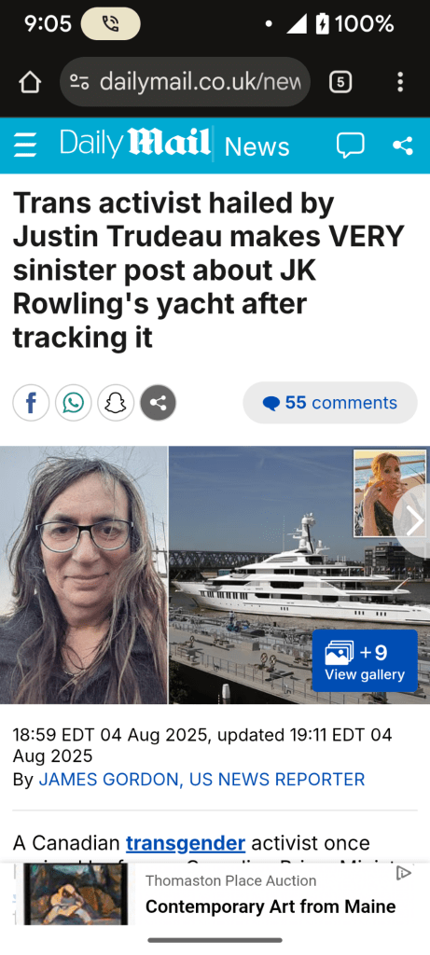Screen dimensions: 430x955
Task: Share article via Snapchat icon
Action: click(x=116, y=403)
